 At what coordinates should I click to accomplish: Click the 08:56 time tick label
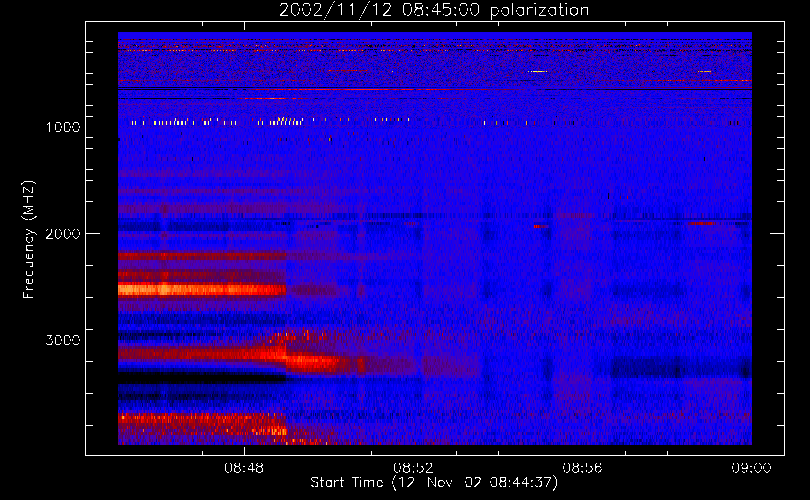point(583,468)
